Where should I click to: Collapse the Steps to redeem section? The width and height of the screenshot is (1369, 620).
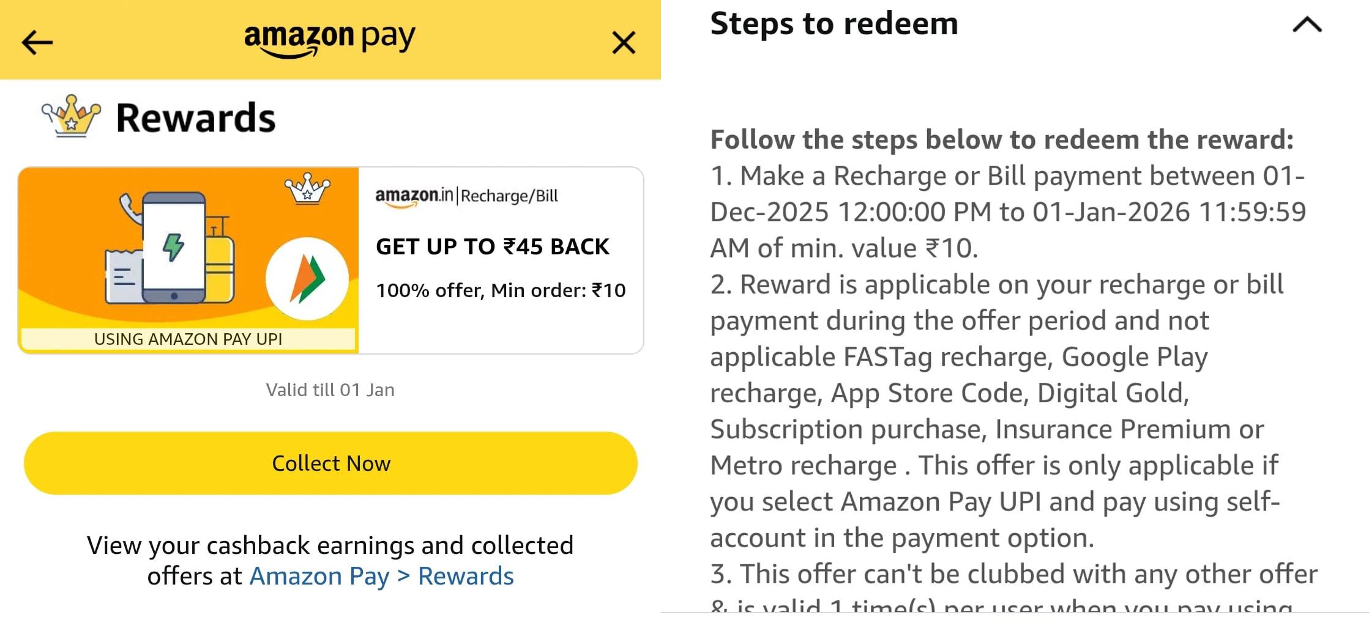tap(1307, 25)
